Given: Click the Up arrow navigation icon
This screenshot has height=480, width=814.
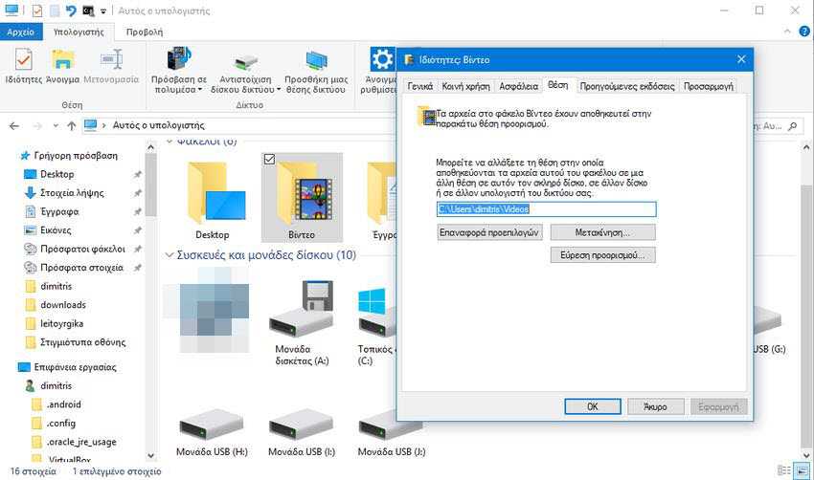Looking at the screenshot, I should 73,125.
